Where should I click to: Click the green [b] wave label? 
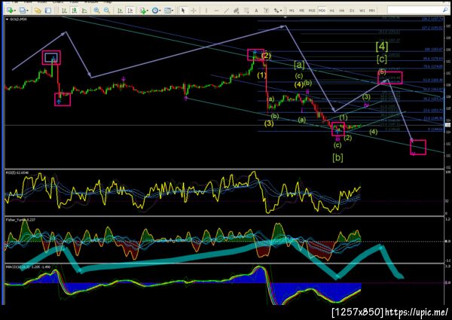coord(337,157)
